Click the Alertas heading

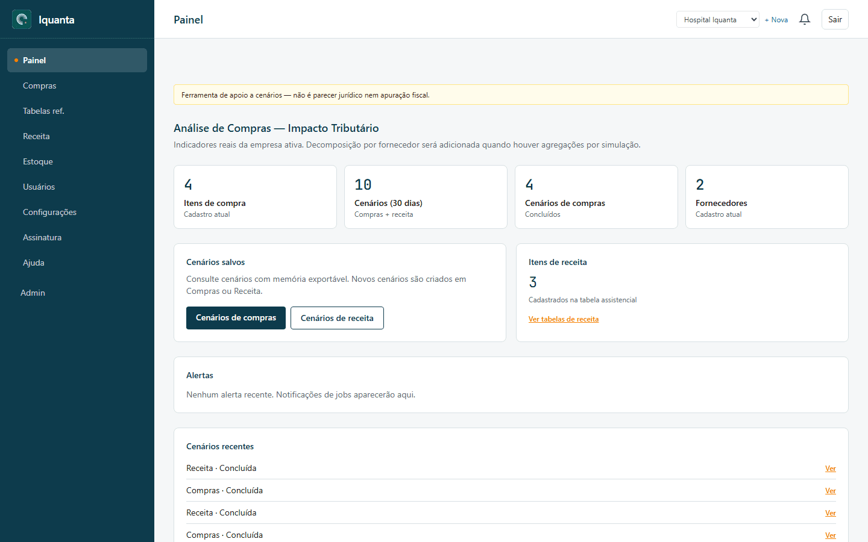point(200,375)
